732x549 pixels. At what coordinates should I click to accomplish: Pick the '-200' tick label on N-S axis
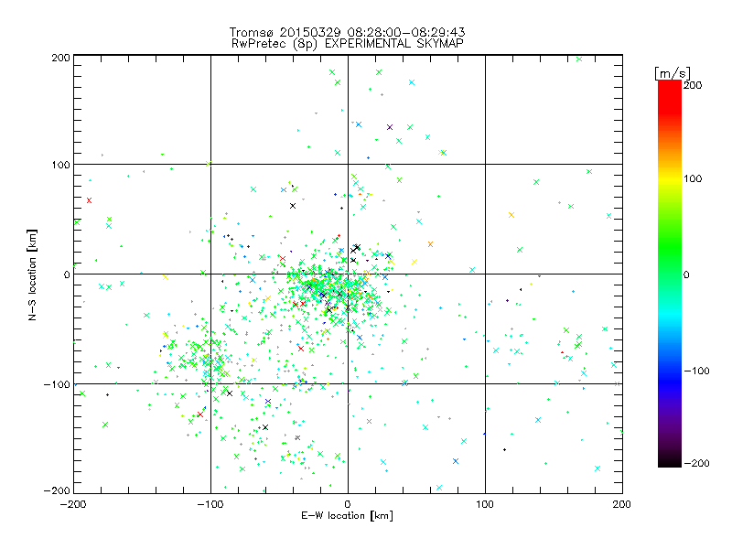(x=57, y=490)
